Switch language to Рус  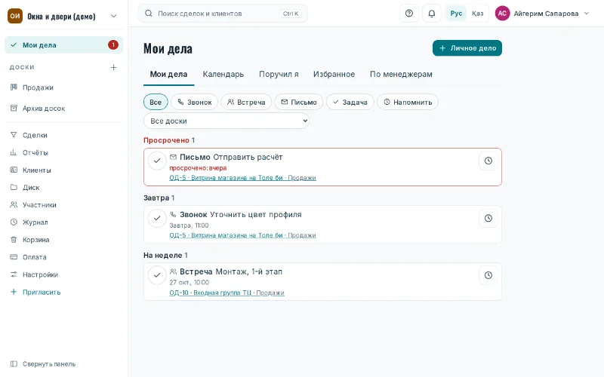[x=456, y=14]
